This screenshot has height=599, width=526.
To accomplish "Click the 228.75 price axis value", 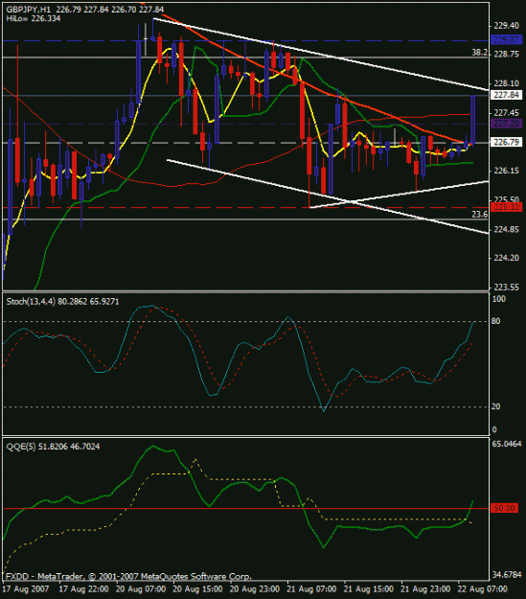I will point(506,55).
